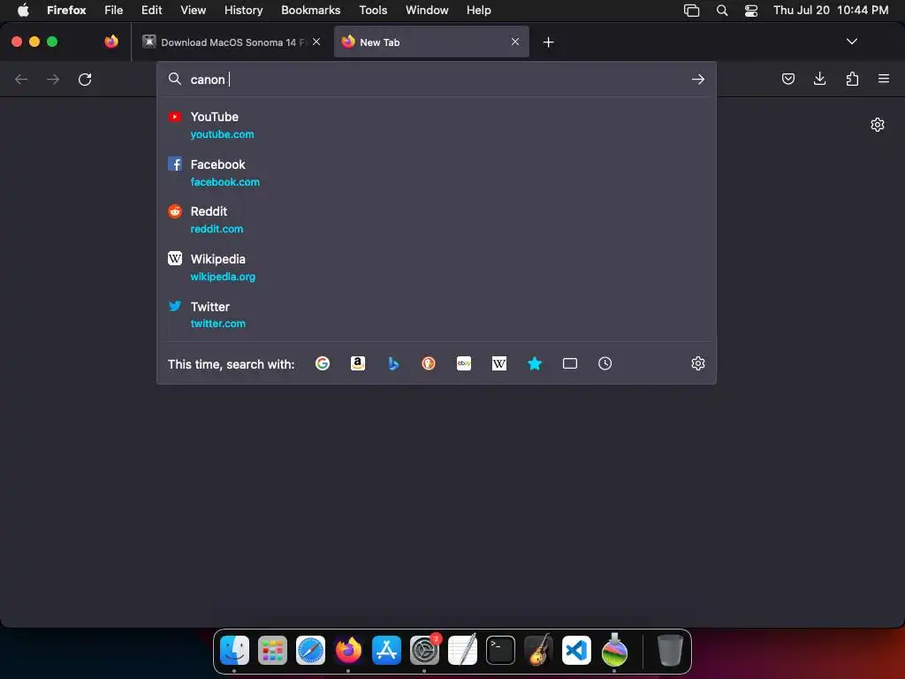The height and width of the screenshot is (679, 905).
Task: Click the date and time display
Action: (831, 10)
